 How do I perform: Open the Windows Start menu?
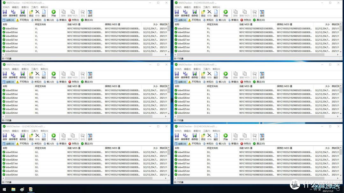(4, 190)
